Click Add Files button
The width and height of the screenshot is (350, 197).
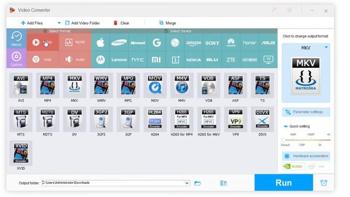click(x=32, y=23)
